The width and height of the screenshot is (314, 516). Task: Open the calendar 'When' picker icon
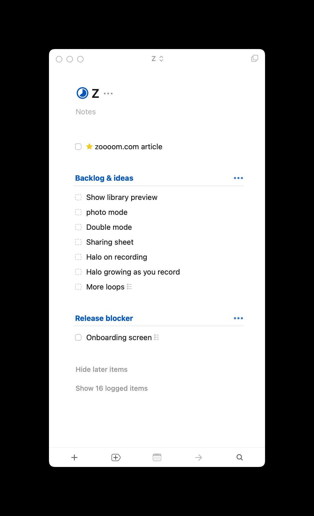coord(157,457)
